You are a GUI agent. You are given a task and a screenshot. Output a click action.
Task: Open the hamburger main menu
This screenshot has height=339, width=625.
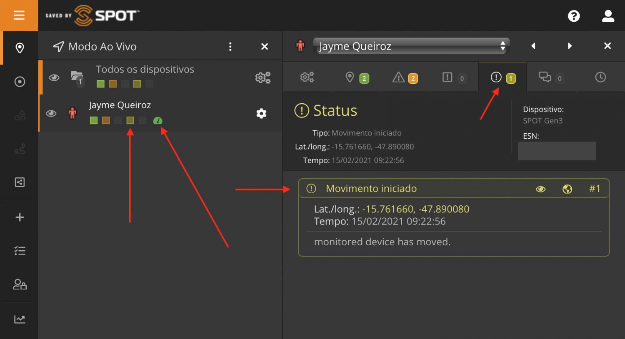tap(19, 16)
